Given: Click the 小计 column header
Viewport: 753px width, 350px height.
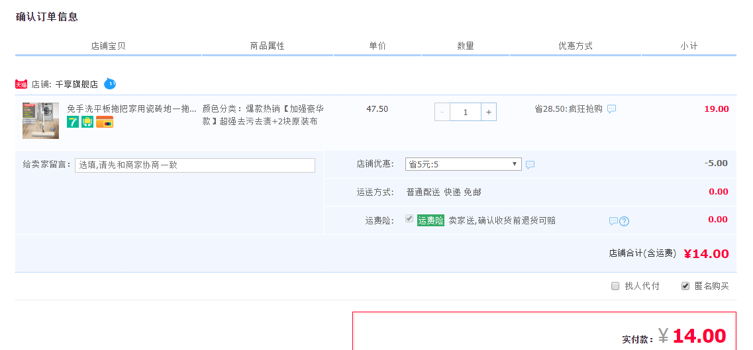Looking at the screenshot, I should pos(689,46).
